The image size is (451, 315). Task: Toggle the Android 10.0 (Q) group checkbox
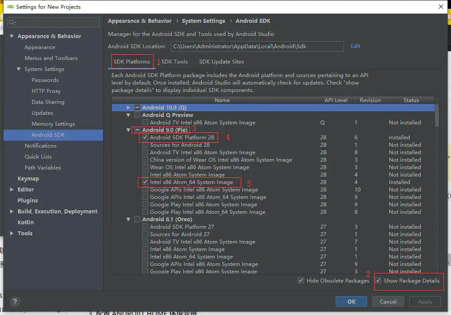tap(137, 107)
